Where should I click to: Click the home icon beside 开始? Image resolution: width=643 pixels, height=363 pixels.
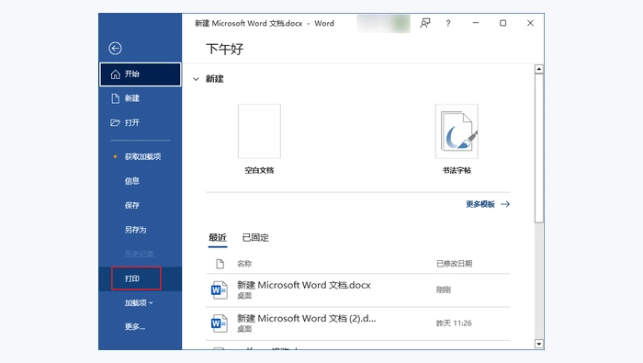(x=116, y=74)
